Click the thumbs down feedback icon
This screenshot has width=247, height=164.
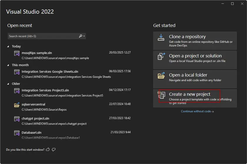[x=54, y=150]
